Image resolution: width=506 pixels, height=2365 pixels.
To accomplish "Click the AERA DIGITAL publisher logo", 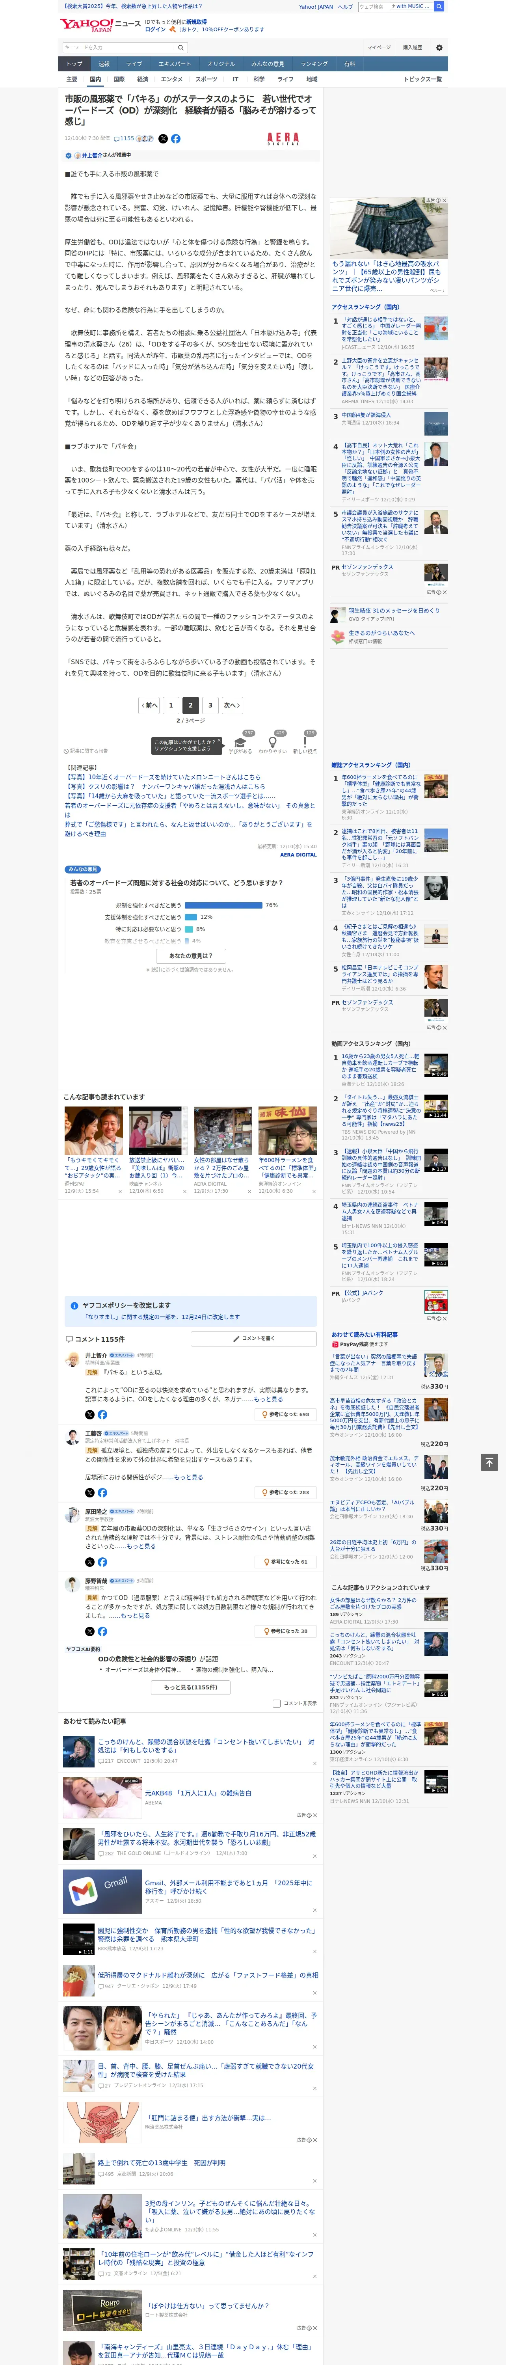I will (x=283, y=139).
